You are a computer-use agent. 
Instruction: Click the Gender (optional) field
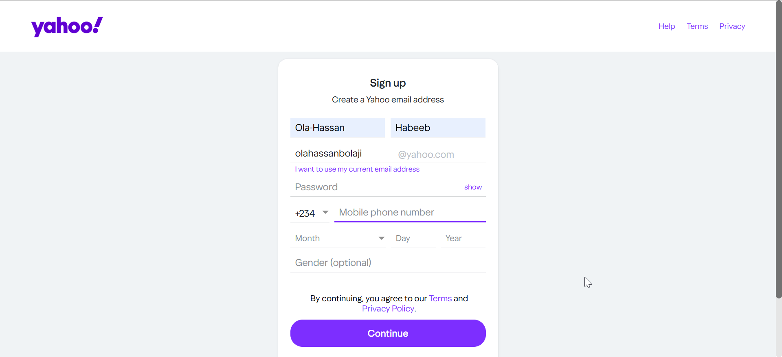[x=388, y=263]
